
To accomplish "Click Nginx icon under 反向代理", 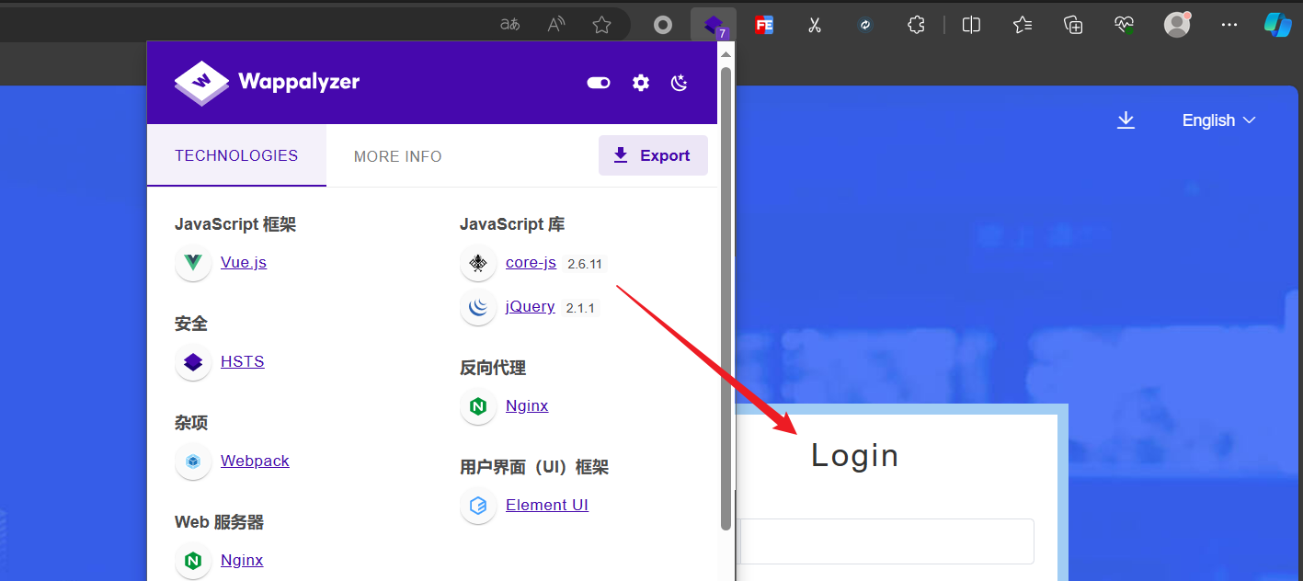I will click(x=478, y=406).
